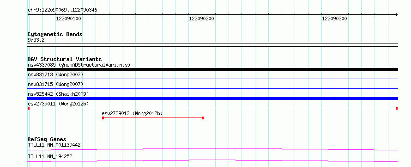Image resolution: width=411 pixels, height=167 pixels.
Task: Click the chr9:122090069..122090346 region label
Action: (62, 10)
